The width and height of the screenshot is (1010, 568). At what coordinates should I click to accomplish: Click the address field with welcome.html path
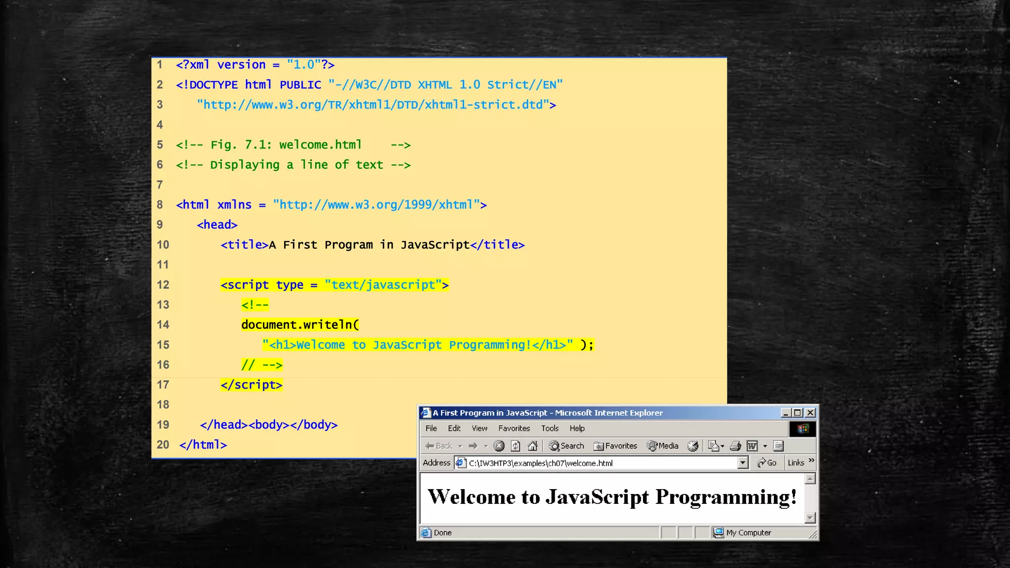coord(602,463)
